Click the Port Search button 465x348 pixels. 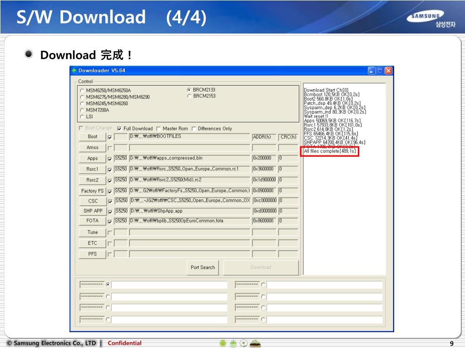point(203,267)
